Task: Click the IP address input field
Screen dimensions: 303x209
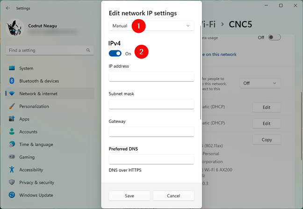Action: (151, 77)
